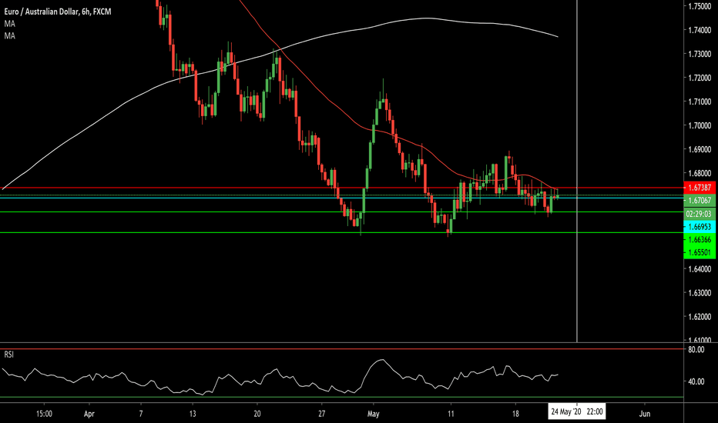Screen dimensions: 718x423
Task: Click the 1.74000 price axis label
Action: tap(700, 30)
